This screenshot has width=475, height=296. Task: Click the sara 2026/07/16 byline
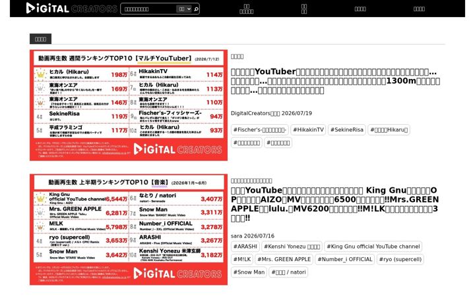[253, 236]
